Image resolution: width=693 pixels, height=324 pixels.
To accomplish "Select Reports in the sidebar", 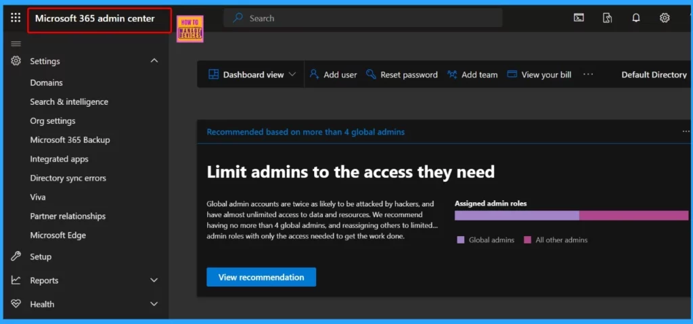I will point(44,281).
